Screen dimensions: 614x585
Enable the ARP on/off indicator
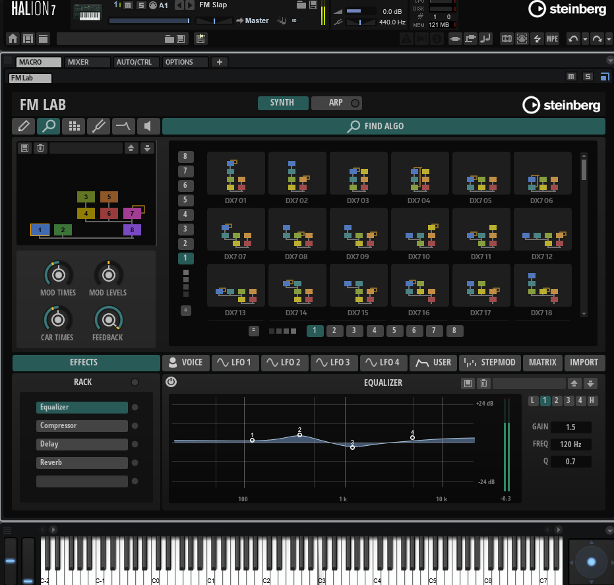355,103
